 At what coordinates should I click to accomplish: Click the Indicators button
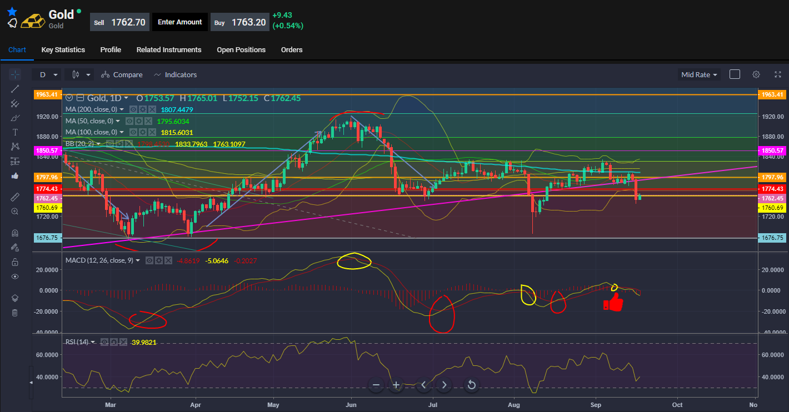tap(175, 74)
